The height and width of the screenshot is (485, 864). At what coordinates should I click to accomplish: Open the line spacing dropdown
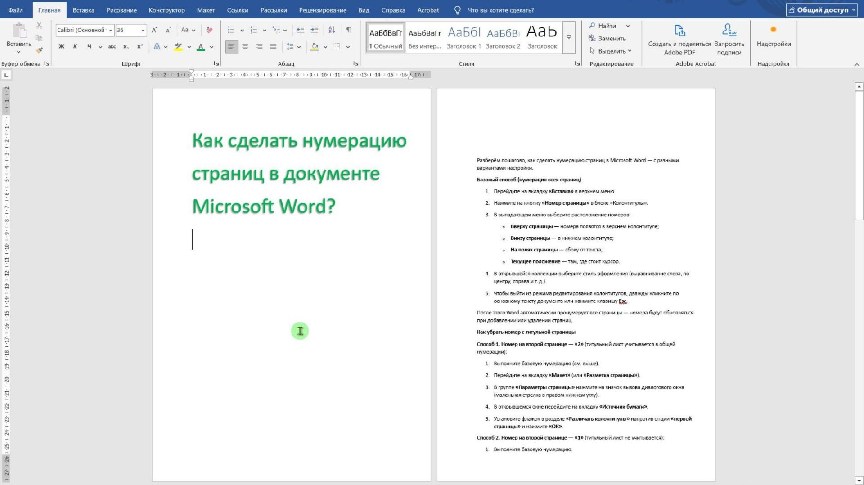tap(298, 46)
